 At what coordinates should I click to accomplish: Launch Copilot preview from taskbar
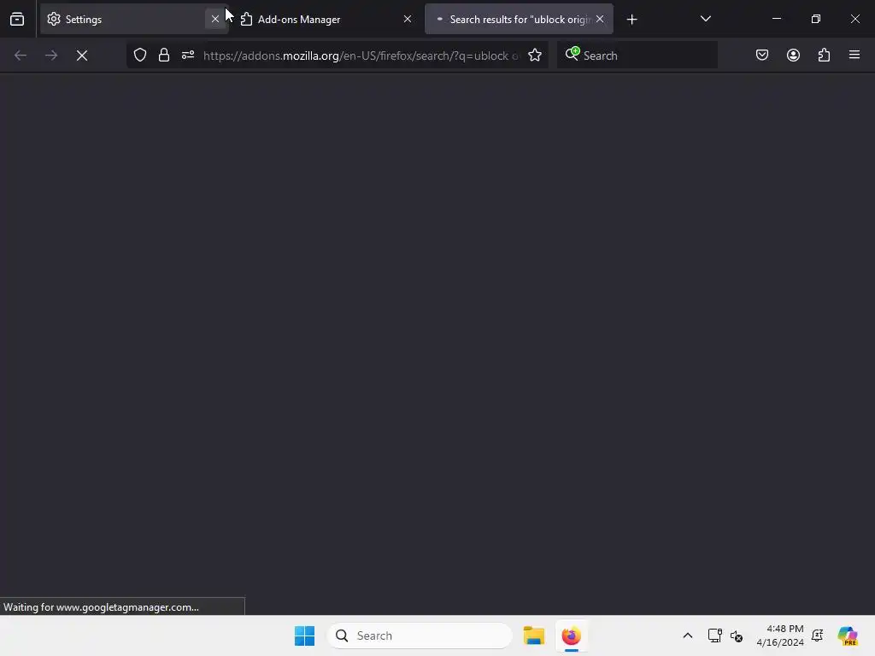847,635
